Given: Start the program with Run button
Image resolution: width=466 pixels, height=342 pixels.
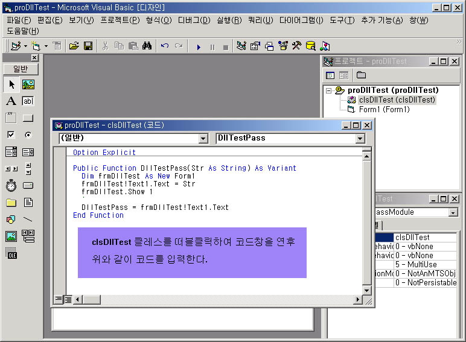Looking at the screenshot, I should click(199, 47).
